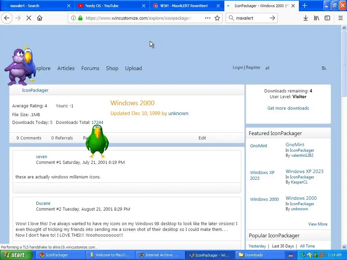The image size is (347, 260).
Task: Close the MaxALERT Rewritten tab
Action: [x=218, y=6]
